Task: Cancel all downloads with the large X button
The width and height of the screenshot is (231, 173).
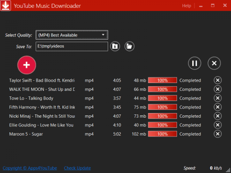Action: click(214, 63)
